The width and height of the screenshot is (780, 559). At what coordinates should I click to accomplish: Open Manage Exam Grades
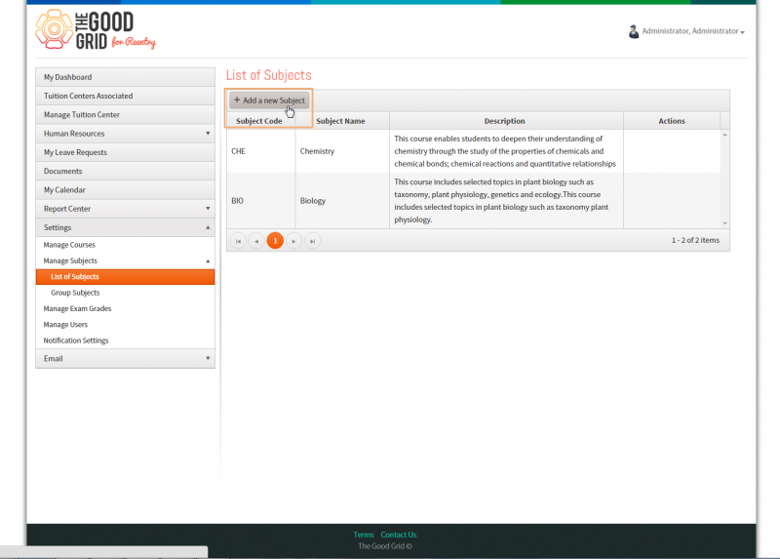click(126, 308)
